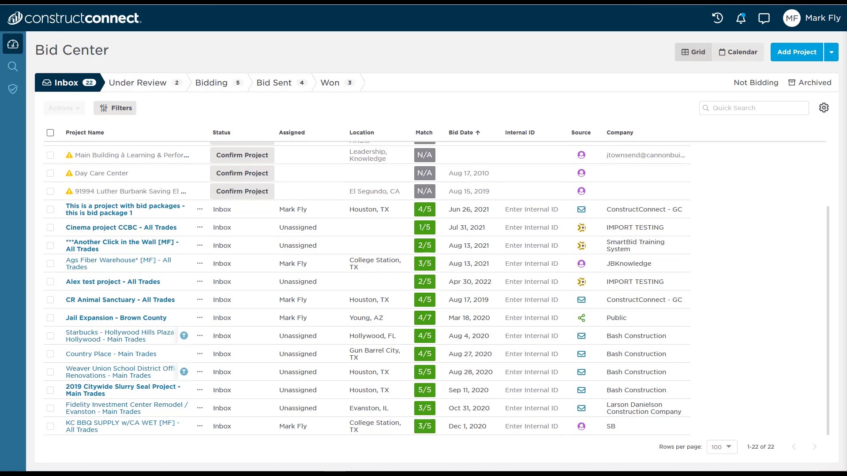Click the dashboard gauge sidebar icon

click(x=13, y=44)
